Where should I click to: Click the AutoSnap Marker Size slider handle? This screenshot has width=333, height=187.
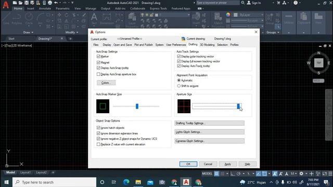(x=137, y=106)
